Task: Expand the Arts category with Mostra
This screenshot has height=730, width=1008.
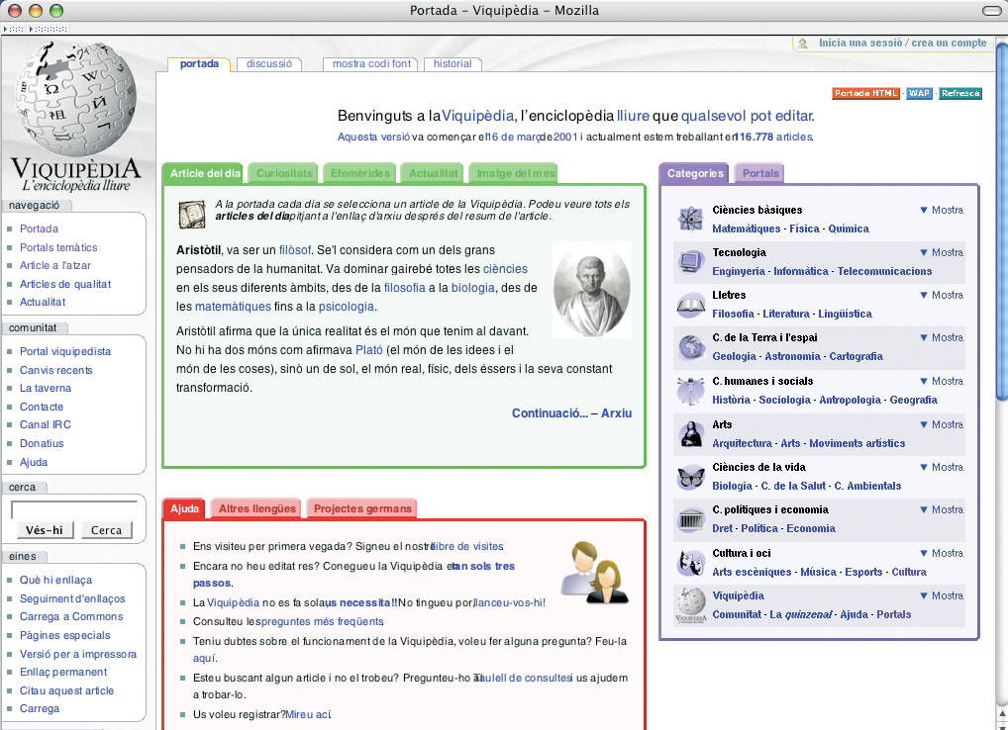Action: click(x=941, y=424)
